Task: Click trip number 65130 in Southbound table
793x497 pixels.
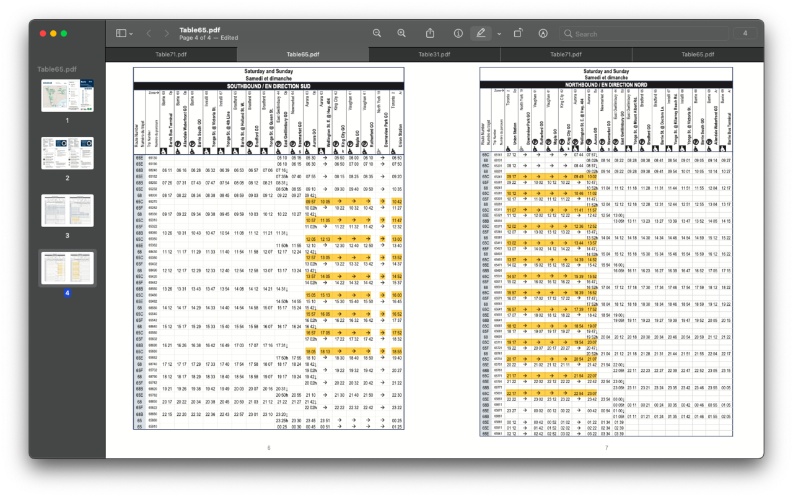Action: [153, 158]
